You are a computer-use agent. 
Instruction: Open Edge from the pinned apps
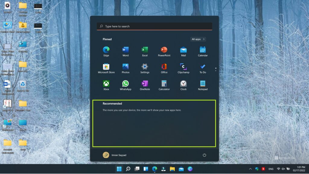click(x=106, y=52)
